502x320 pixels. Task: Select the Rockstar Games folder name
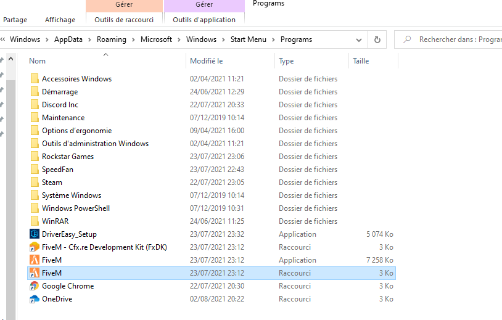68,157
